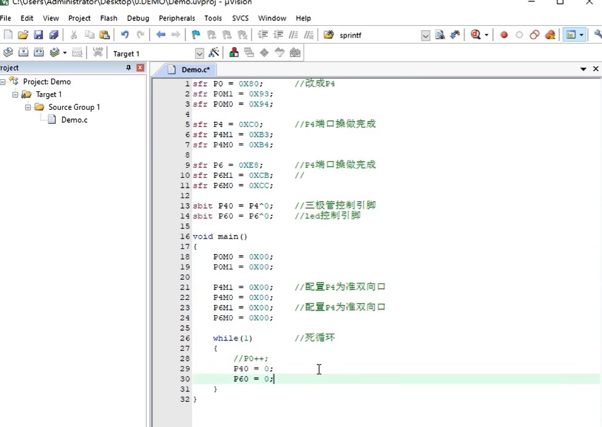The image size is (602, 427).
Task: Create a new file with the New icon
Action: click(8, 35)
